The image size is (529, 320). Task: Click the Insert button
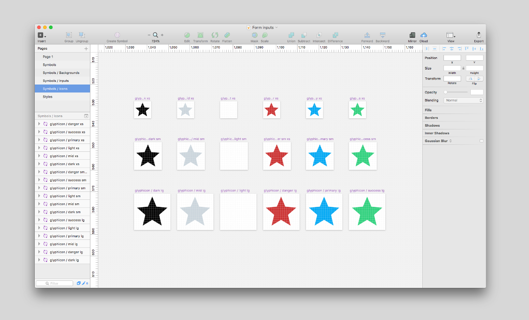(41, 35)
